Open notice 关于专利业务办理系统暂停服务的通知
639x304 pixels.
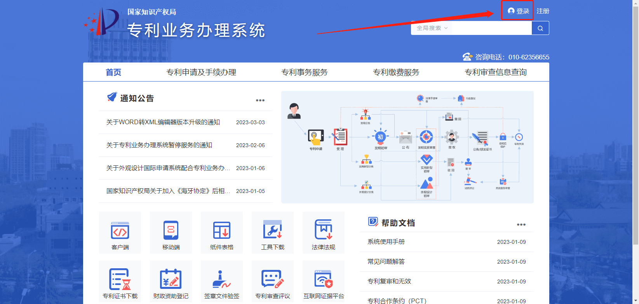pos(159,145)
